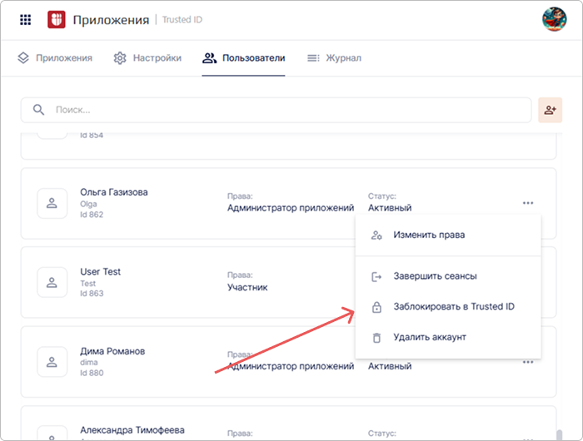This screenshot has height=441, width=583.
Task: Click Ольга Газизова's Активный status
Action: (390, 208)
